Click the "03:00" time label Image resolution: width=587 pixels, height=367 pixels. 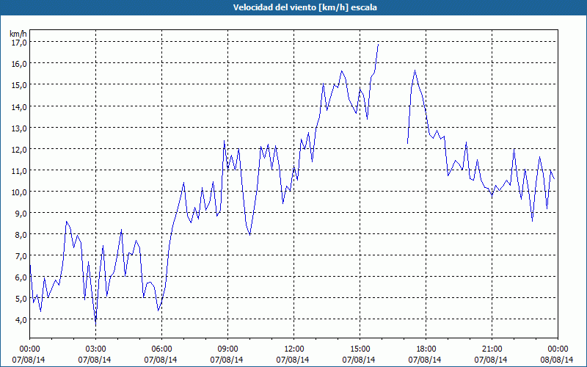pos(95,349)
